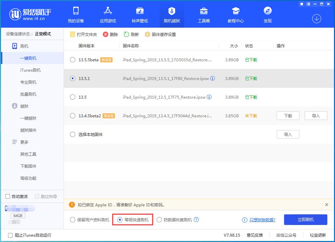Open the 应用游戏 tab

108,14
